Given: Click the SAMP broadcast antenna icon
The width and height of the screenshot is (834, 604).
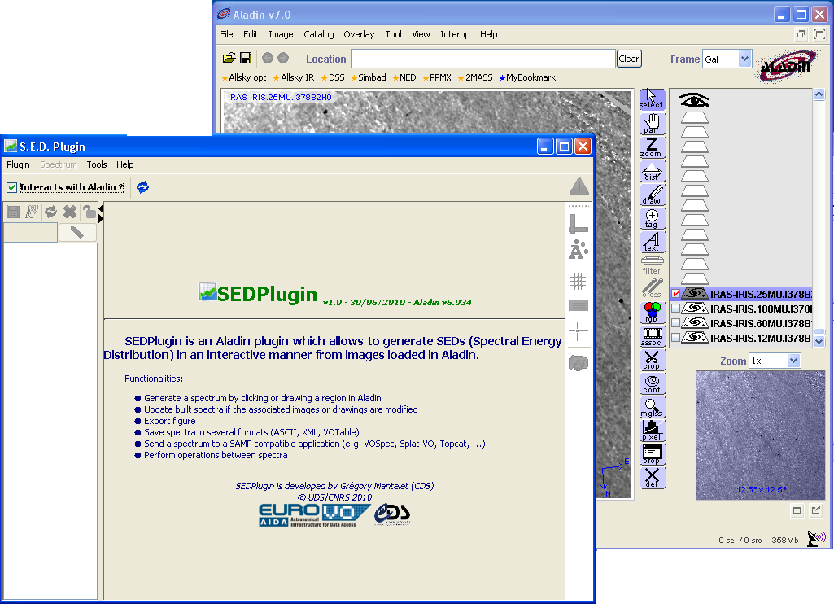Looking at the screenshot, I should tap(816, 538).
